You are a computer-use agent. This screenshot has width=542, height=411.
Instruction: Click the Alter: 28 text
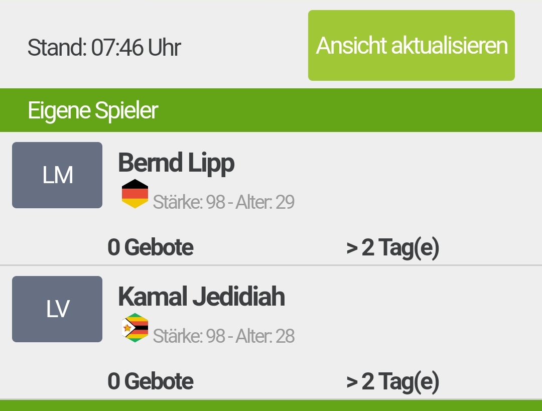pos(265,336)
